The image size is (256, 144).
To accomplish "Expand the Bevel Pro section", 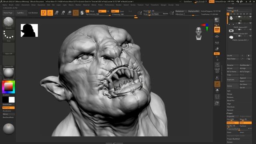I will [231, 100].
